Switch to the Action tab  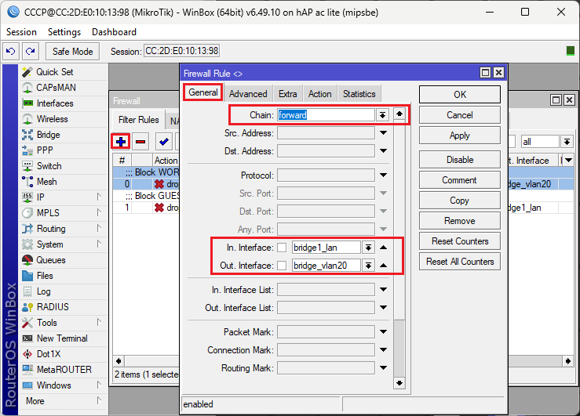[320, 94]
